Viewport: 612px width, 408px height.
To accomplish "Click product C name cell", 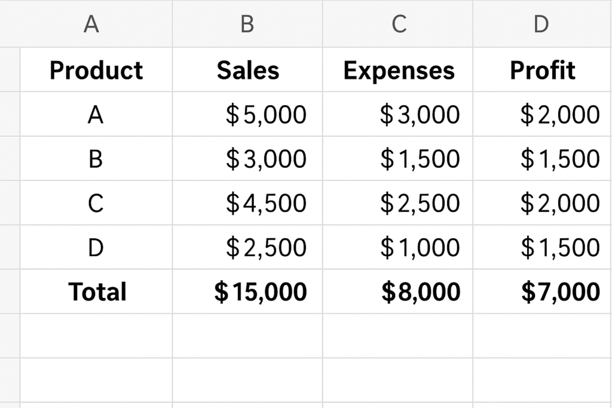I will pos(96,203).
